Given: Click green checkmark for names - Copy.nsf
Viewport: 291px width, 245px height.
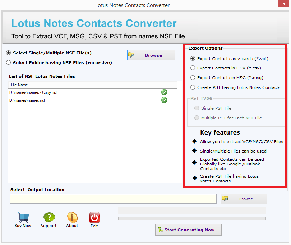Looking at the screenshot, I should (x=164, y=92).
